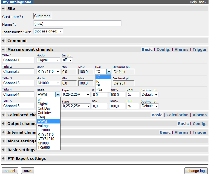Expand the FTP Export settings section
This screenshot has height=175, width=211.
click(3, 158)
